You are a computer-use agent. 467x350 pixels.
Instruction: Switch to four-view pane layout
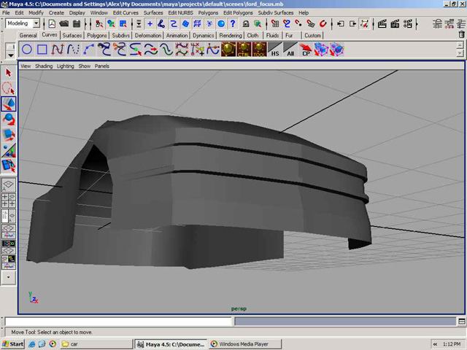9,201
